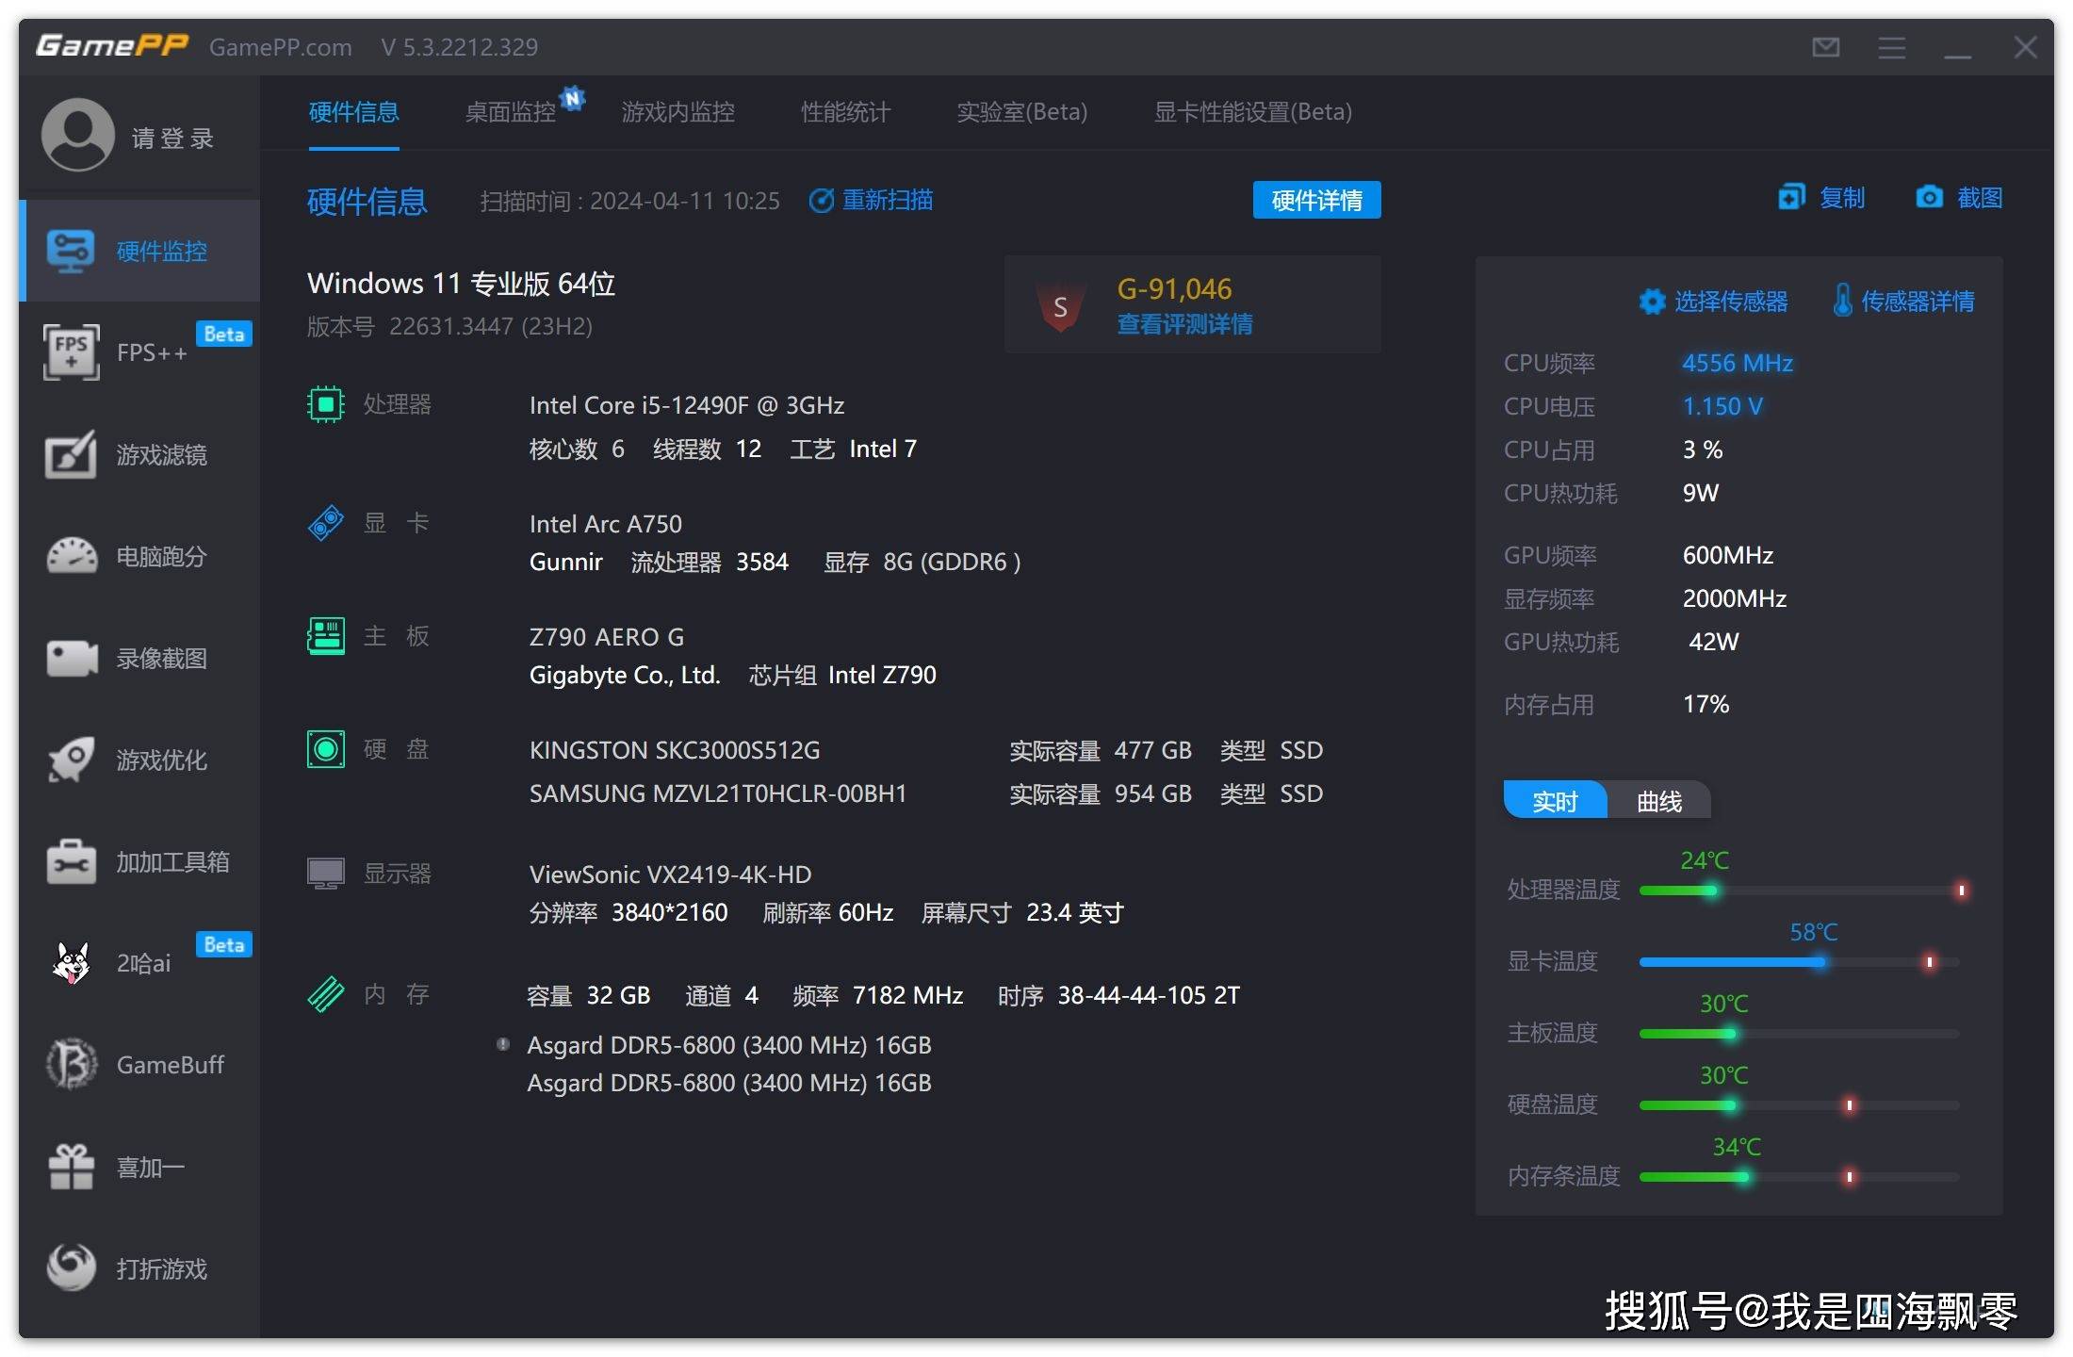The width and height of the screenshot is (2073, 1357).
Task: Open 电脑跑分 benchmark sidebar item
Action: click(x=139, y=556)
